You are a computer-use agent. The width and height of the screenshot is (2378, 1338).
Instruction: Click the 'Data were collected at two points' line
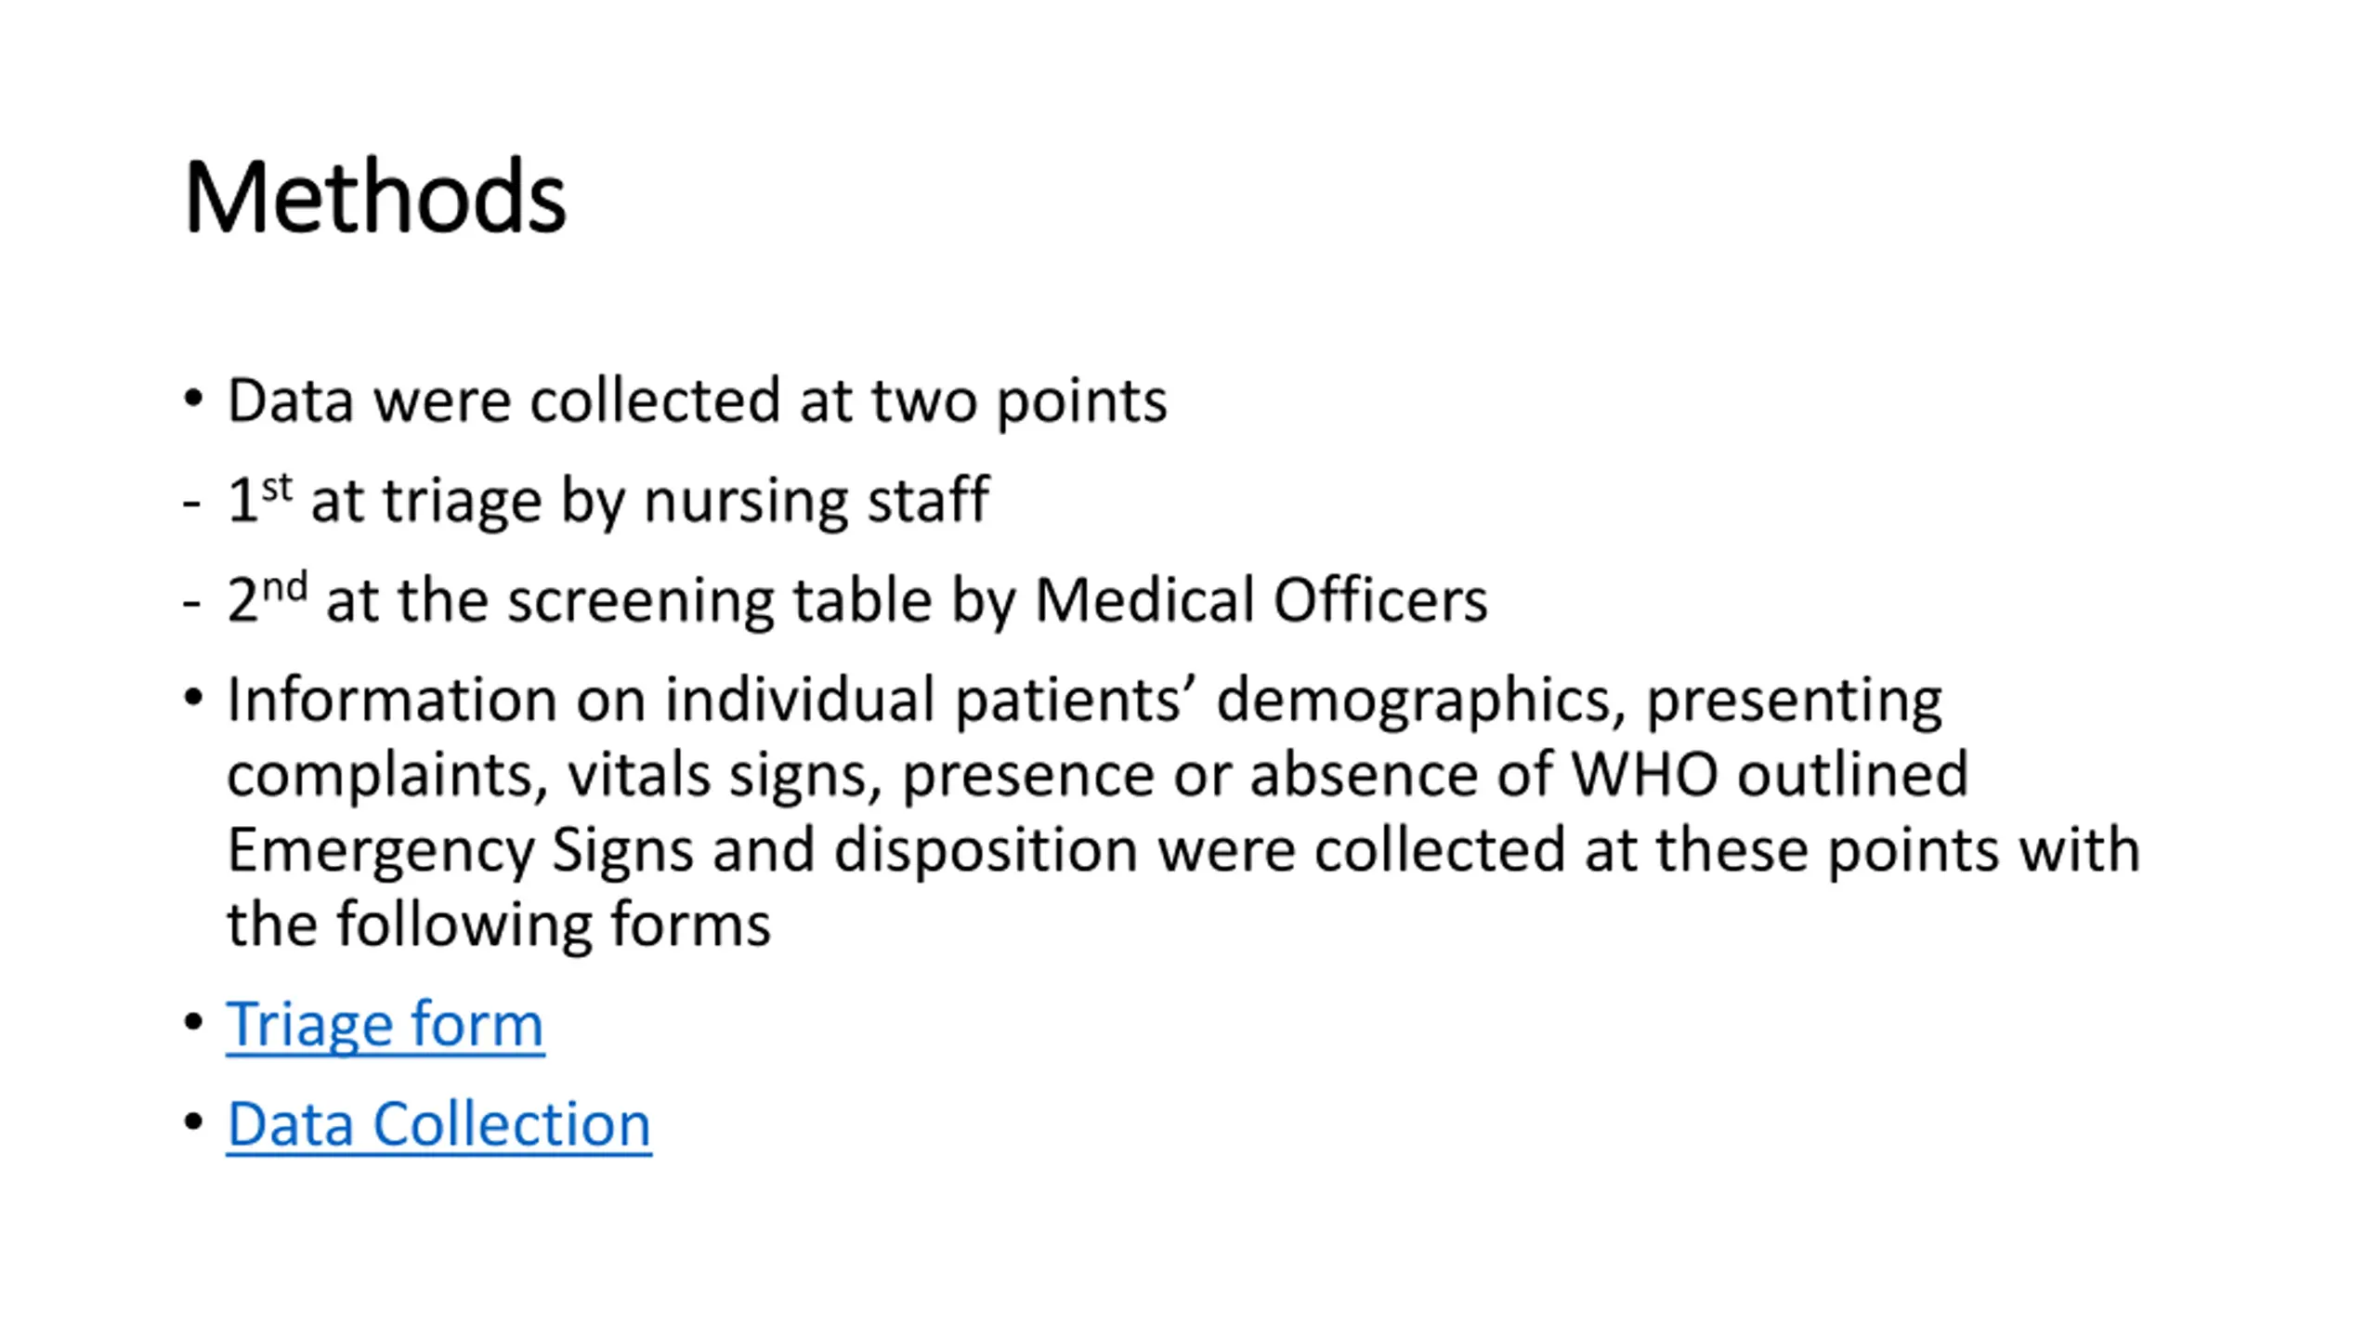pos(697,401)
